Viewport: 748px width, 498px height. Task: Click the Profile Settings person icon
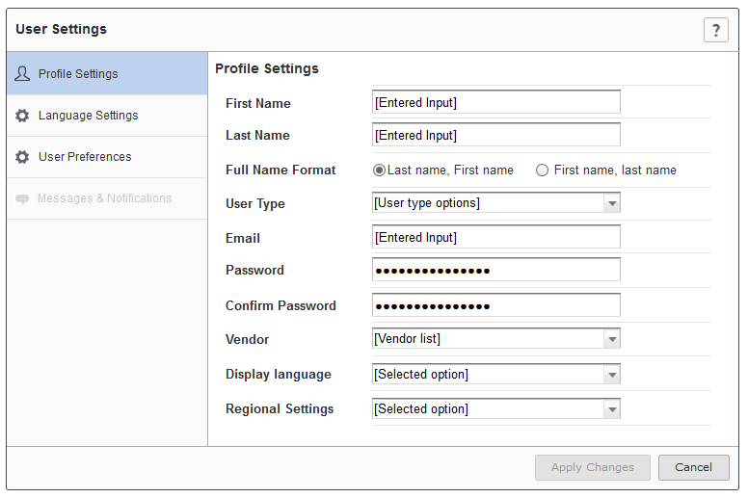(x=22, y=74)
